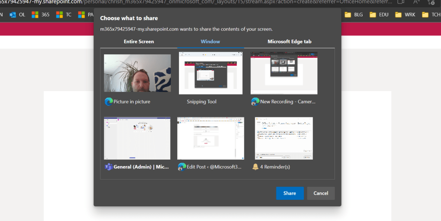Click the Edge icon beside Edit Post
The image size is (441, 221).
182,167
